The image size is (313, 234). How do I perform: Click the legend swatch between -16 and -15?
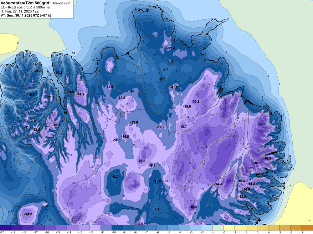pyautogui.click(x=50, y=228)
